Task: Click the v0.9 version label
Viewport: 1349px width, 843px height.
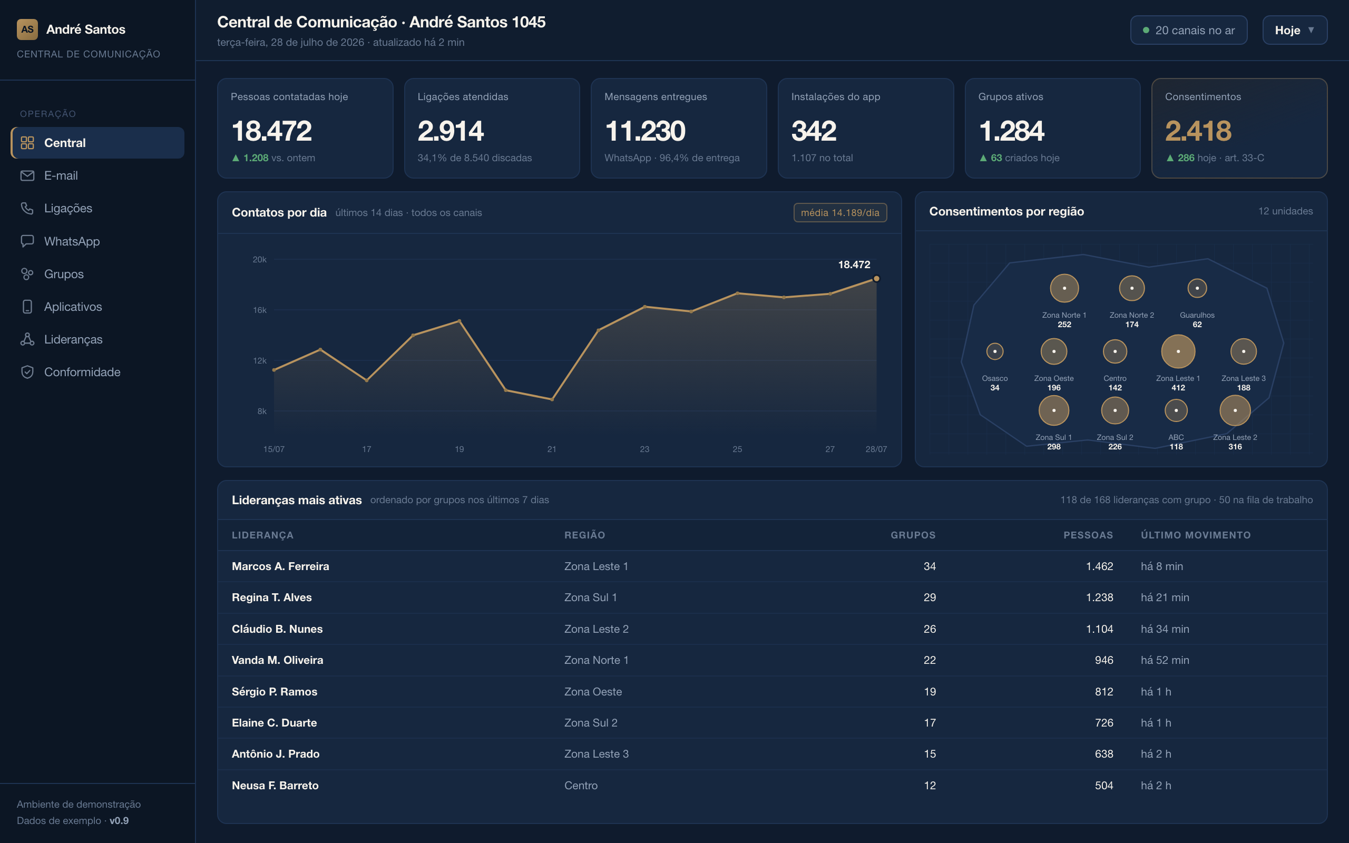Action: 119,821
